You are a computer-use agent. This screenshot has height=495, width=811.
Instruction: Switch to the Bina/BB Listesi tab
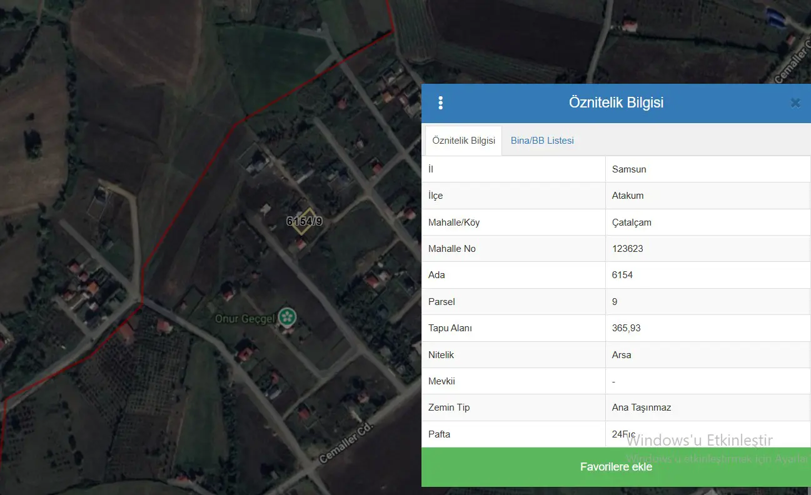[x=542, y=141]
